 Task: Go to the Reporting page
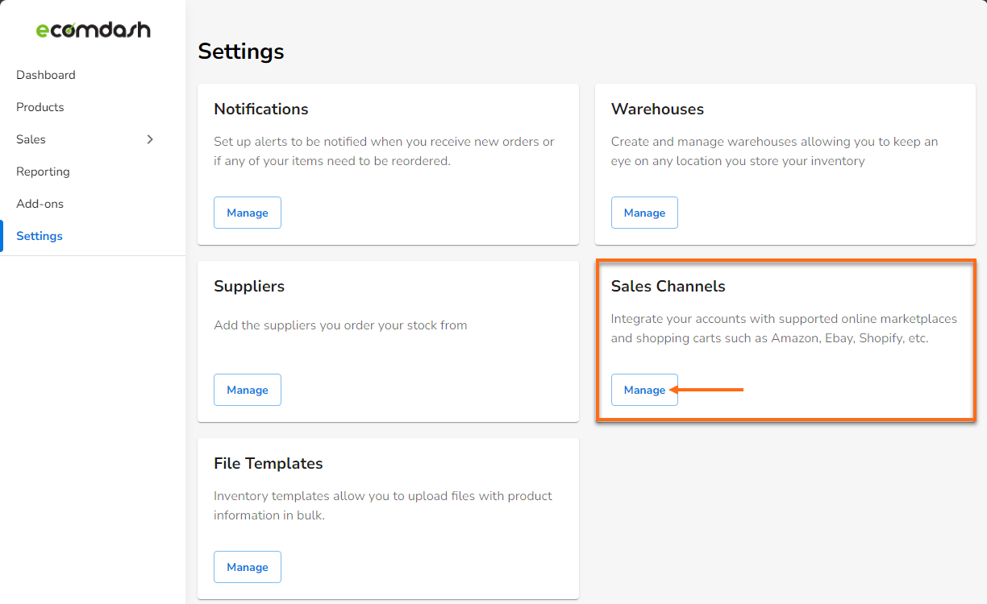[x=43, y=171]
